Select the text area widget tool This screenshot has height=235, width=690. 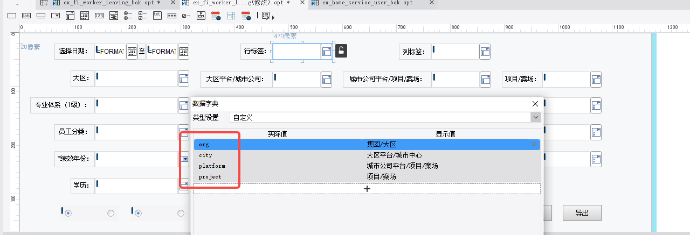(x=113, y=16)
